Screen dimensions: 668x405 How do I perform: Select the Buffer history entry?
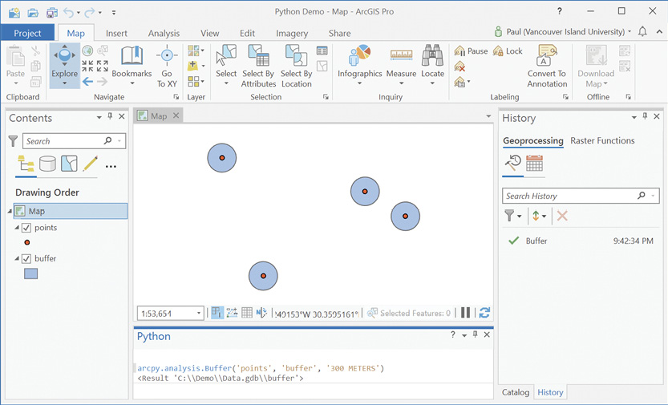tap(581, 241)
